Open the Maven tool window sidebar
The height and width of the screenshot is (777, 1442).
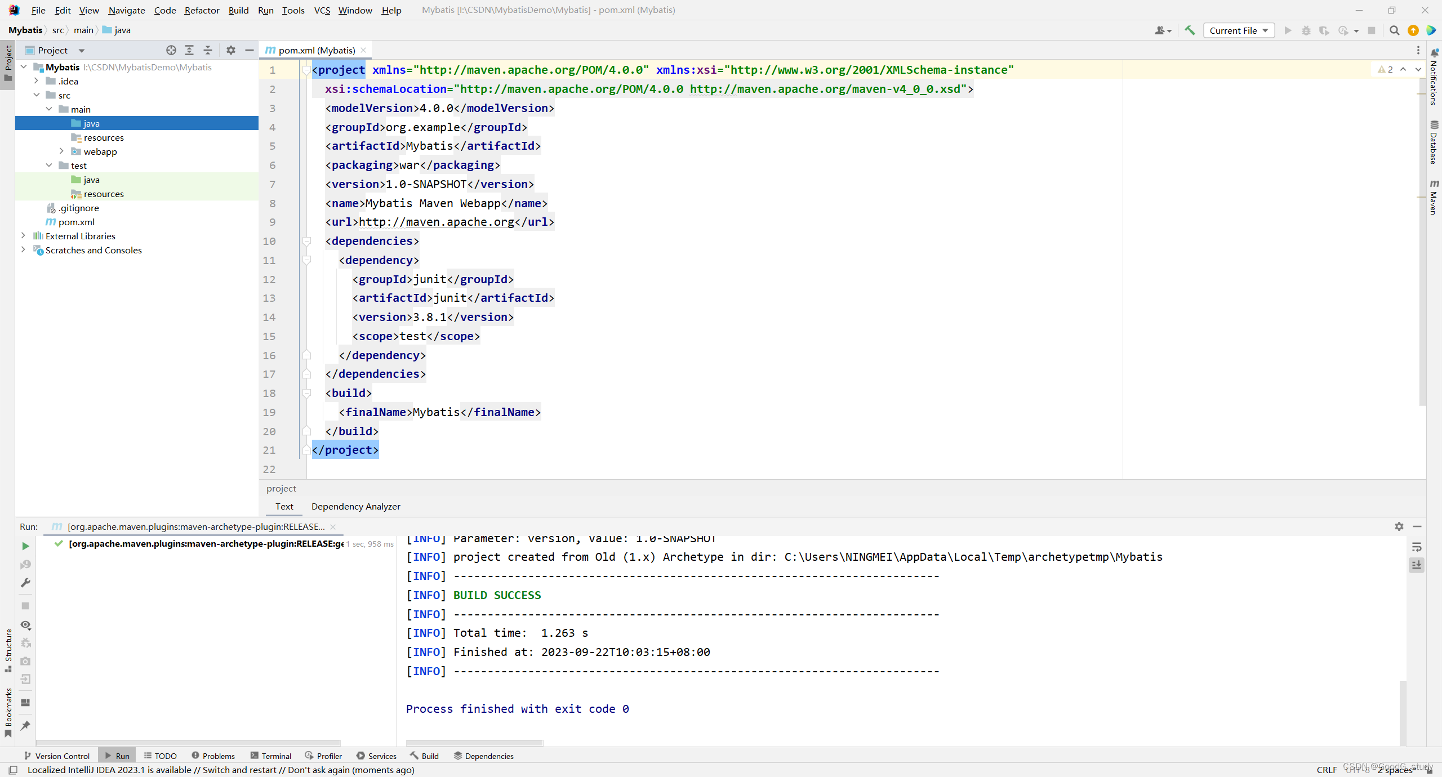(1434, 197)
